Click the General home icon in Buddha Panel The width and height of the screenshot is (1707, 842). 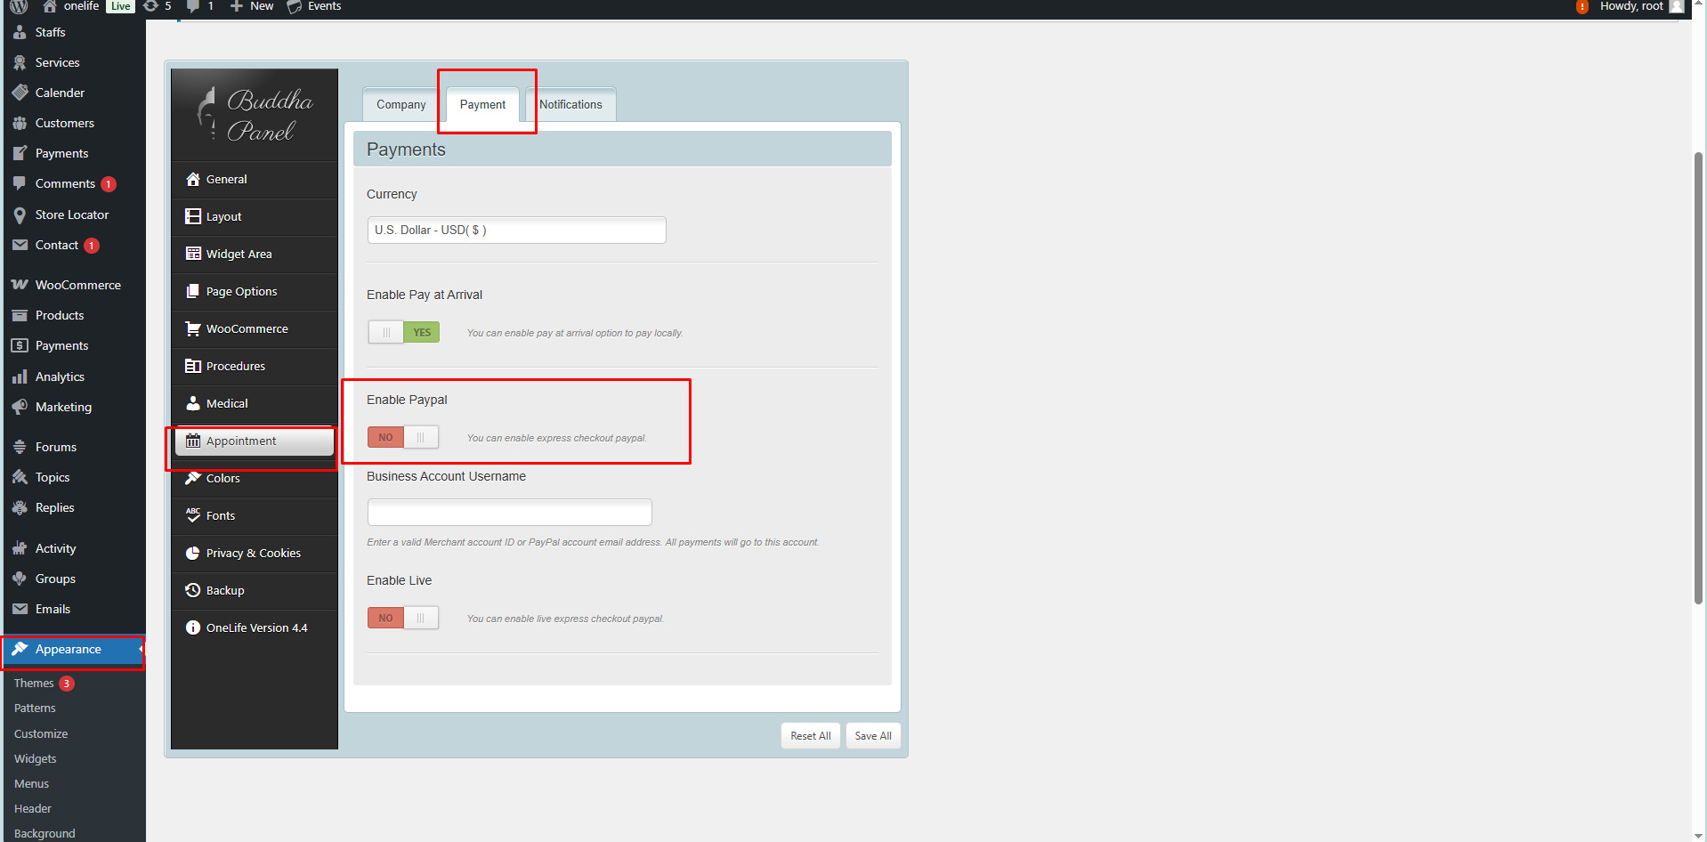(193, 179)
